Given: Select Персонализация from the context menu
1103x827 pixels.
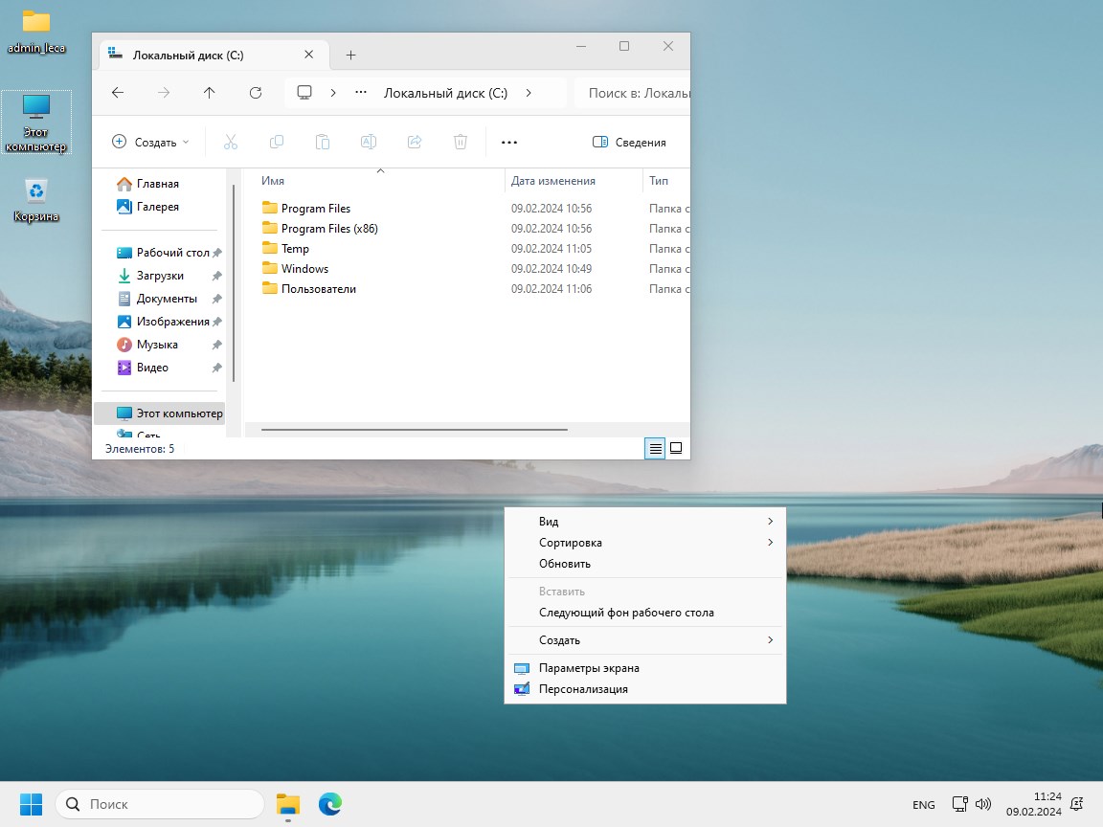Looking at the screenshot, I should [x=583, y=689].
